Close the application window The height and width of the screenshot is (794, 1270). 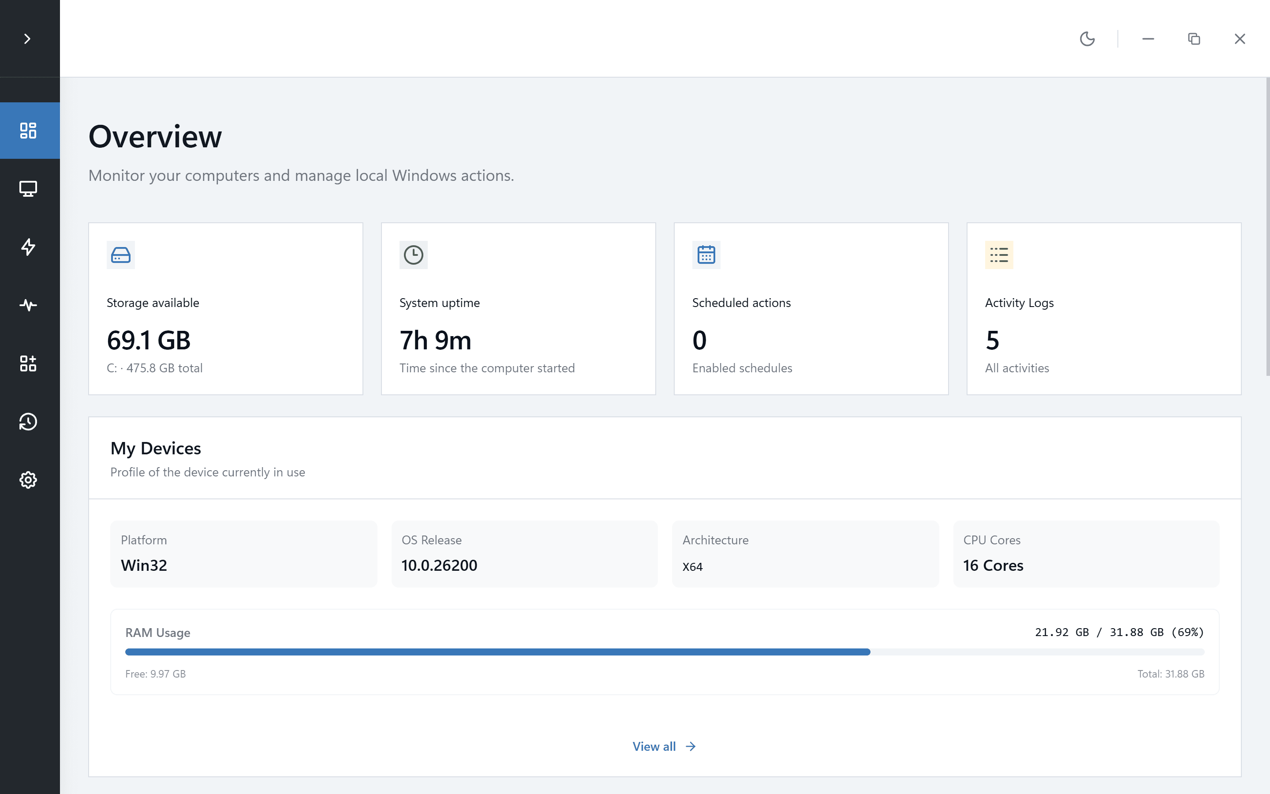click(1240, 39)
